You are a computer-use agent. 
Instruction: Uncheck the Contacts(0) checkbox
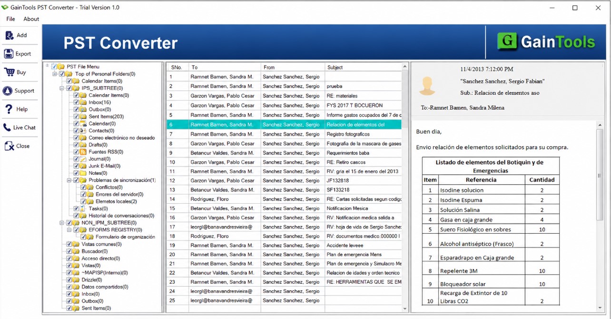(76, 130)
